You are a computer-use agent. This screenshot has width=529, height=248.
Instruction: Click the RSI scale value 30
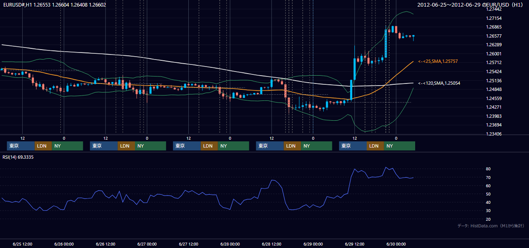[x=488, y=211]
